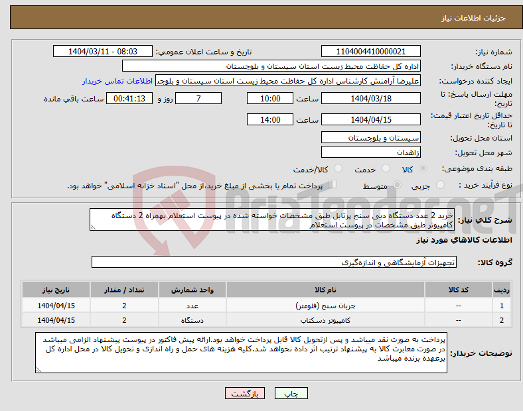The height and width of the screenshot is (411, 523).
Task: Click the بازگشت (back) button
Action: 245,393
